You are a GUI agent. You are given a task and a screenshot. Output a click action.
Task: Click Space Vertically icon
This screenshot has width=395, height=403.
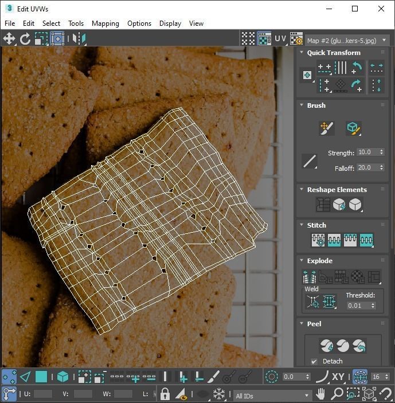point(377,85)
